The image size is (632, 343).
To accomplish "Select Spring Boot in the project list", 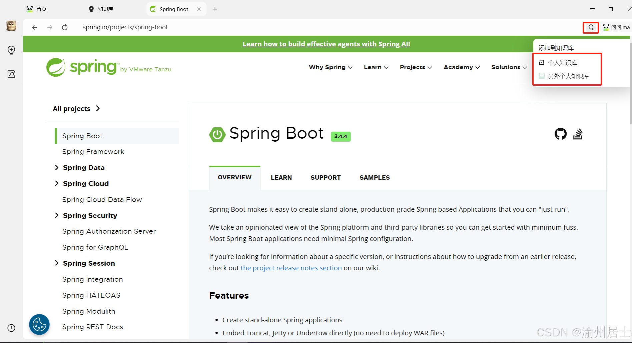I will [x=117, y=136].
